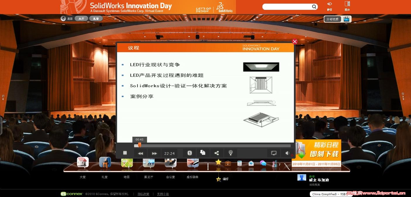Click the 6connex logo

(x=72, y=194)
